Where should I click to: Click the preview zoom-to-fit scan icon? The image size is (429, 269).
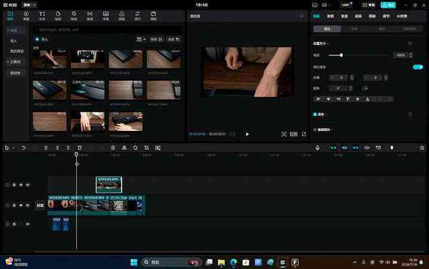pos(284,134)
